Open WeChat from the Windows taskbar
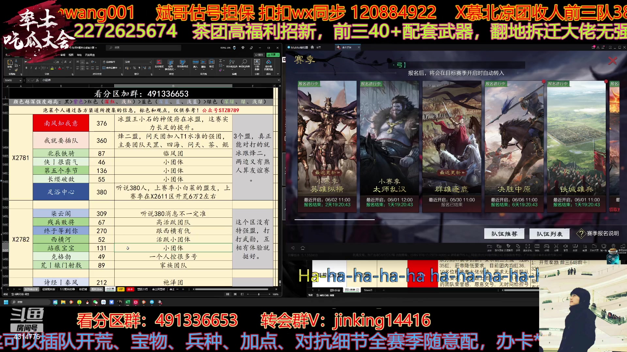 (x=95, y=302)
